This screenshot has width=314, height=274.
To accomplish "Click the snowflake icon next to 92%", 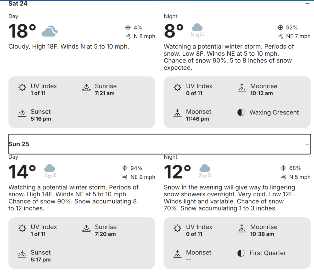I will (x=281, y=27).
